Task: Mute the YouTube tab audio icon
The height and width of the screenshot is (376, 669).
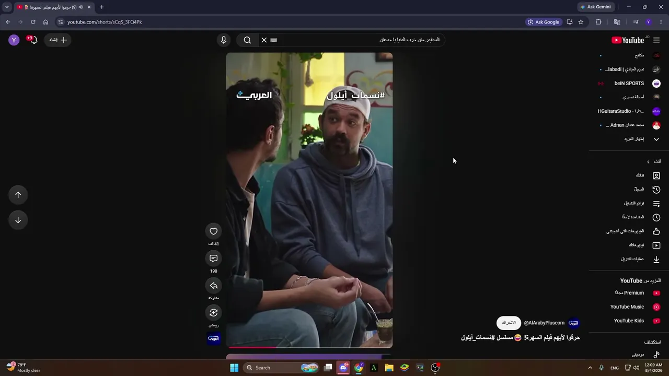Action: coord(80,7)
